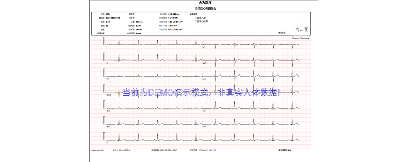
Task: Click the calibration pulse of lead I
Action: (x=104, y=41)
